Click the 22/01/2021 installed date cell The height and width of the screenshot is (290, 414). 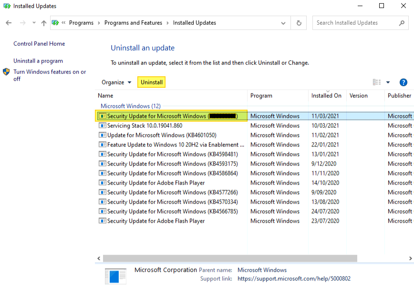coord(325,145)
